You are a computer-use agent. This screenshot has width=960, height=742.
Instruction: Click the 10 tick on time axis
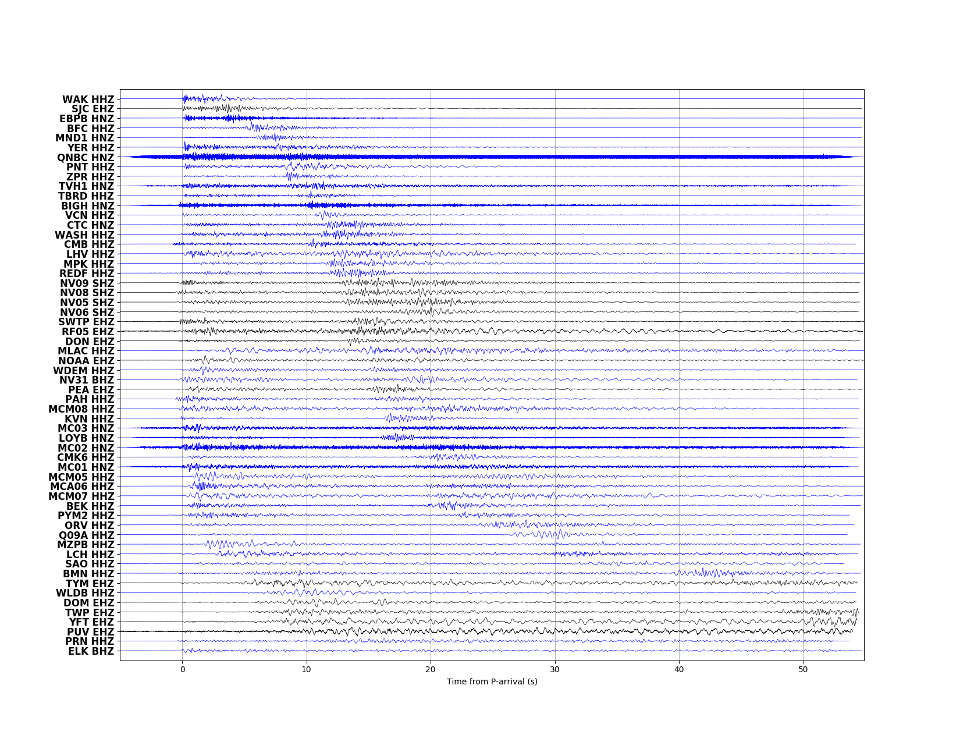click(x=307, y=669)
